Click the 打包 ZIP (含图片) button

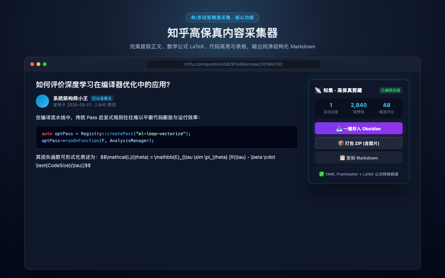pos(358,143)
